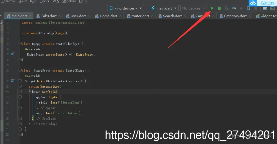
Task: Click line number 3 in the gutter
Action: coord(8,33)
